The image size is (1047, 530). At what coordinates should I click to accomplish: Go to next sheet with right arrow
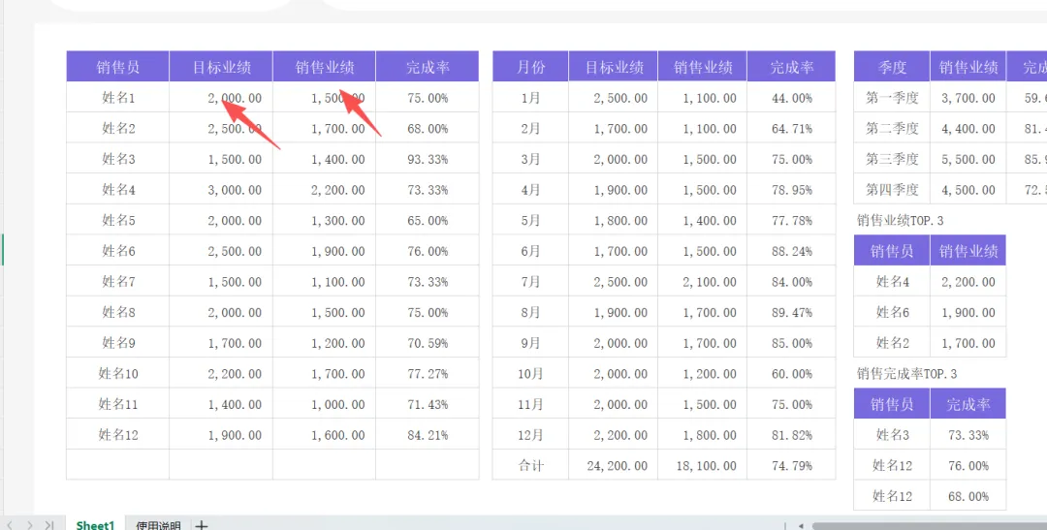click(x=29, y=524)
